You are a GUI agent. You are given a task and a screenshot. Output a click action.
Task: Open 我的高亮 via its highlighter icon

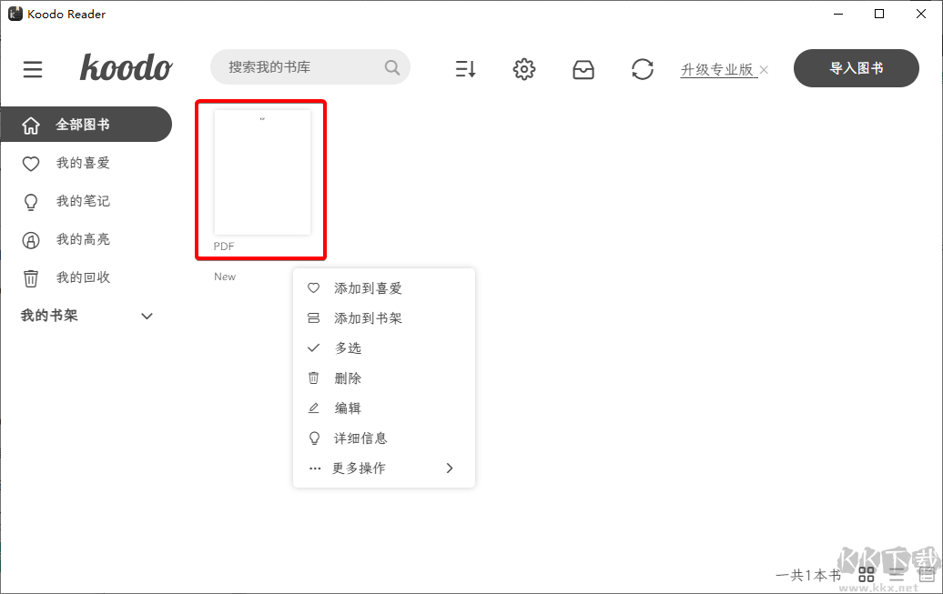(x=31, y=239)
